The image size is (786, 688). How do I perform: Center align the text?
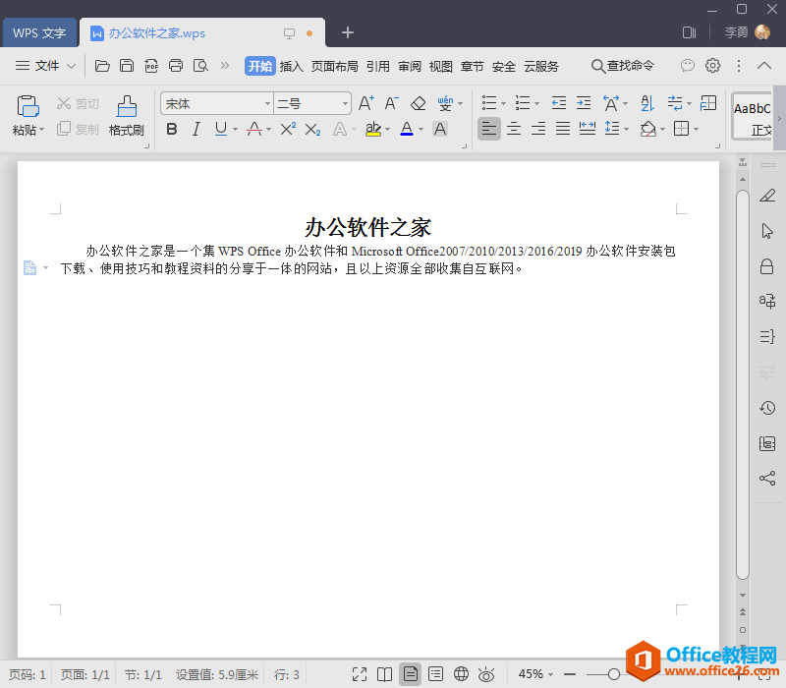(513, 129)
